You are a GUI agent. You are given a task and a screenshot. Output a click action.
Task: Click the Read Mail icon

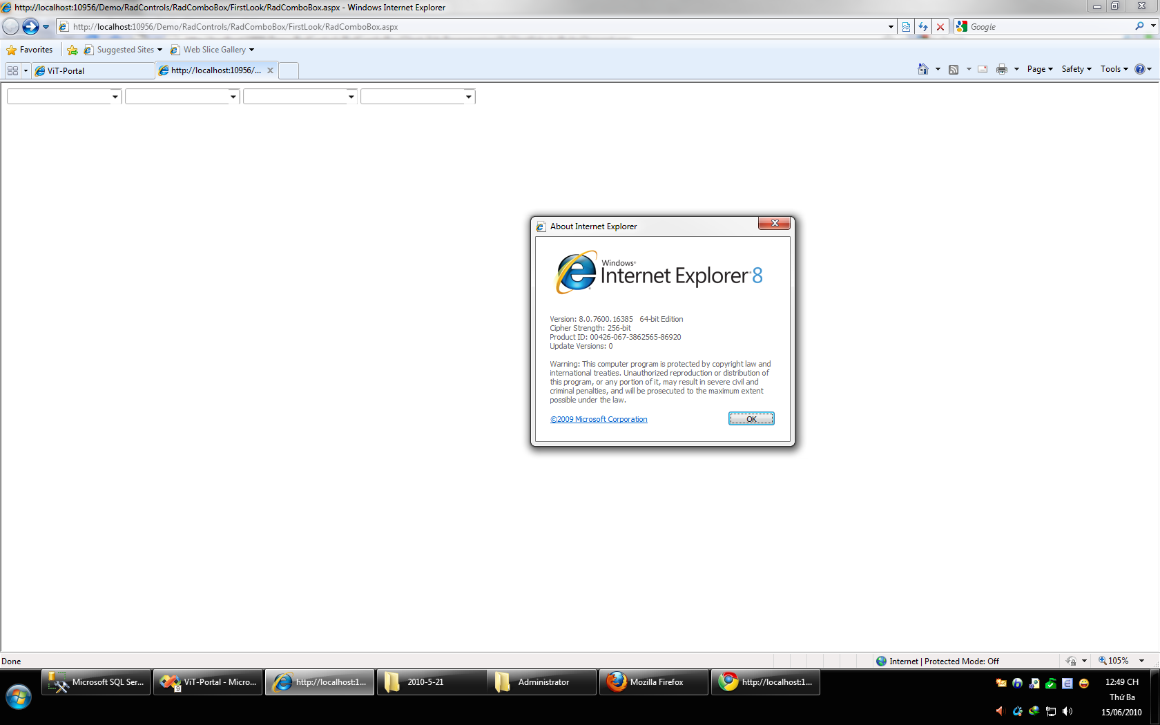[983, 69]
